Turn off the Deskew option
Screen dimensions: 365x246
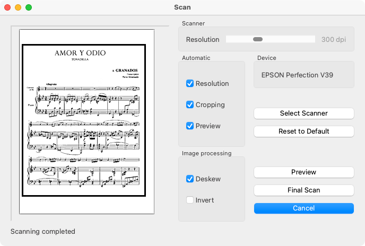190,179
